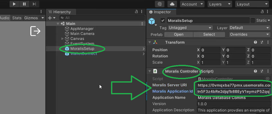Click the Moralis Application Id field
Image resolution: width=272 pixels, height=114 pixels.
click(x=233, y=91)
